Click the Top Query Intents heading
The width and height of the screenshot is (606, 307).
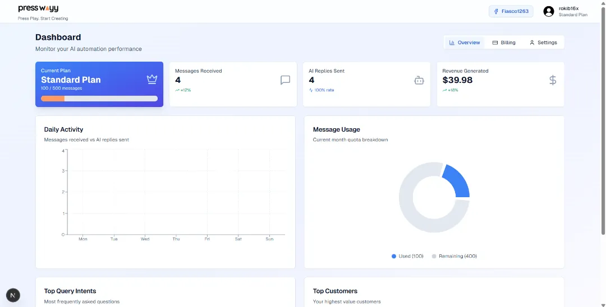point(70,291)
